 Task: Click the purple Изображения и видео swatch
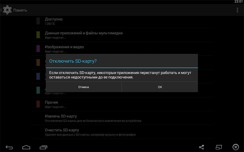click(38, 49)
